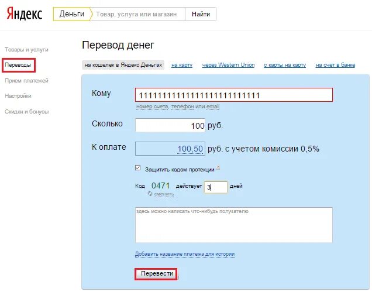372x292 pixels.
Task: Click the Кому recipient field
Action: point(234,95)
